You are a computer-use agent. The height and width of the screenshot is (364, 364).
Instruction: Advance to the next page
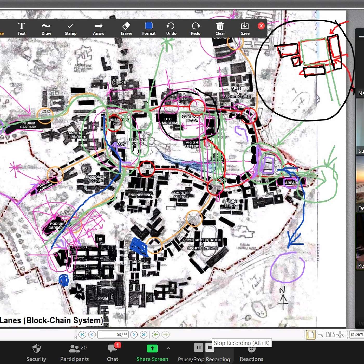(x=134, y=335)
